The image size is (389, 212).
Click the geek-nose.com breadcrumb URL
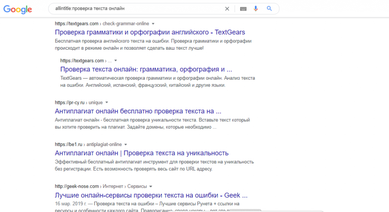(x=101, y=186)
